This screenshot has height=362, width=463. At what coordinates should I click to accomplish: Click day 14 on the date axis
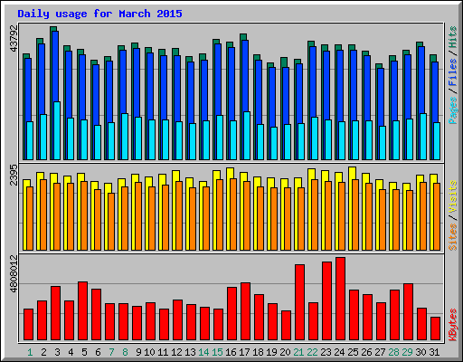(x=203, y=352)
